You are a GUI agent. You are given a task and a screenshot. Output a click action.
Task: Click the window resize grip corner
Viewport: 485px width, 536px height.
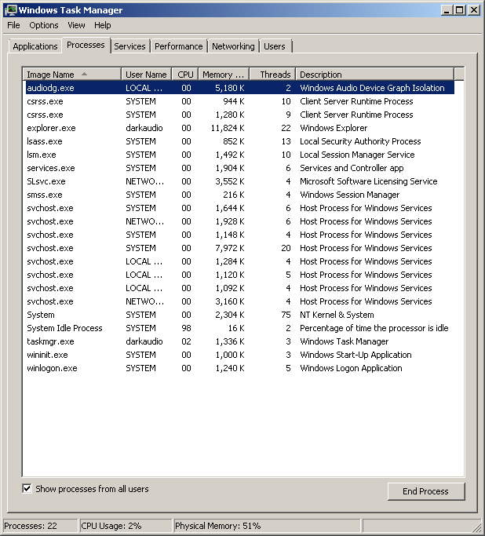click(476, 527)
